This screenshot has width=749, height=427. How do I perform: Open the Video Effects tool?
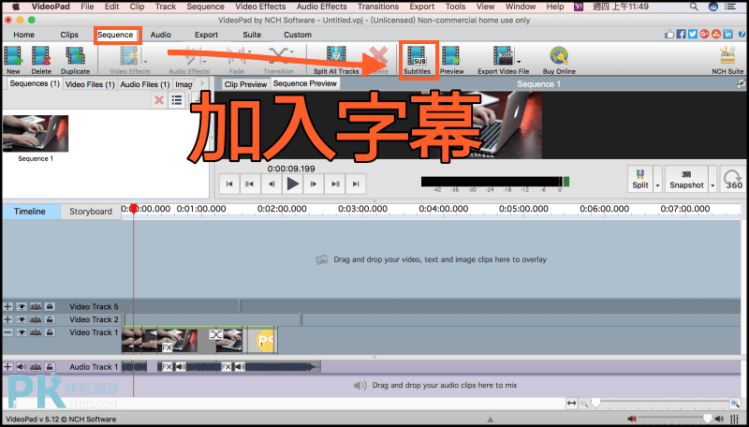click(129, 59)
